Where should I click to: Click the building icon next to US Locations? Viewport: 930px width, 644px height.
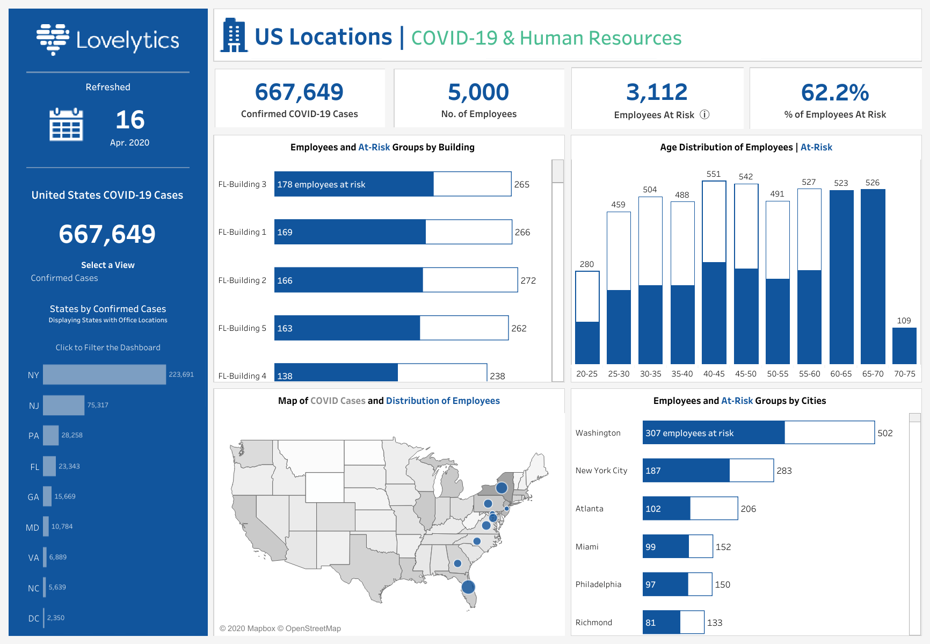click(x=234, y=36)
